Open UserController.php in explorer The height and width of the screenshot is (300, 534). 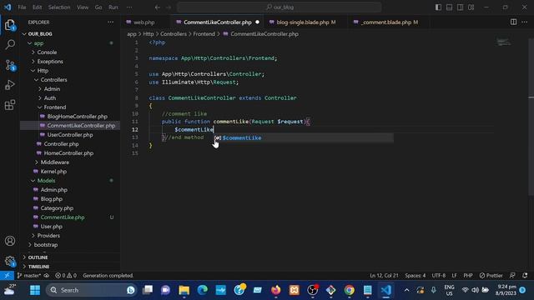pyautogui.click(x=70, y=135)
